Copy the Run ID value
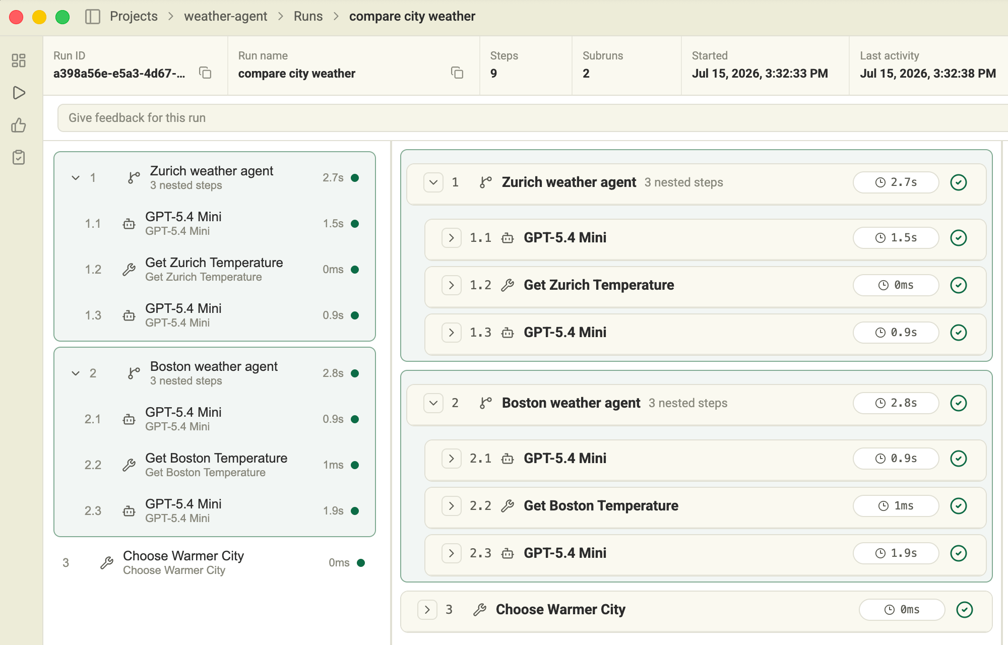The width and height of the screenshot is (1008, 645). click(205, 73)
